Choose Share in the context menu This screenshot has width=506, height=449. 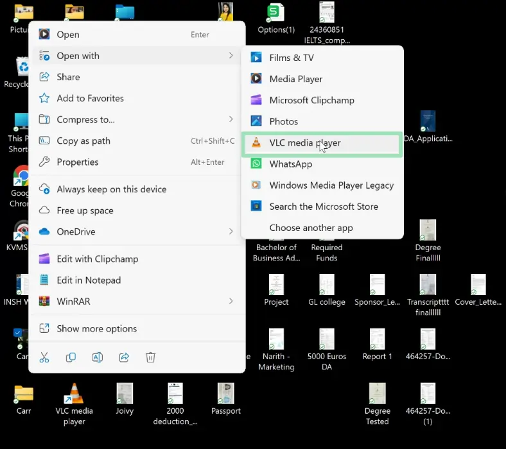pos(137,77)
